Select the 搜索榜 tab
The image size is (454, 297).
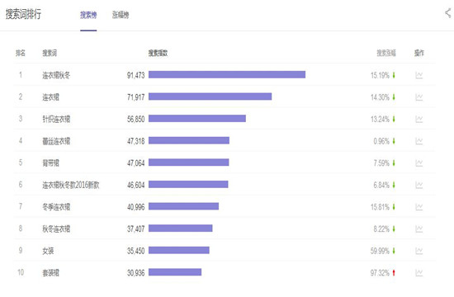88,15
